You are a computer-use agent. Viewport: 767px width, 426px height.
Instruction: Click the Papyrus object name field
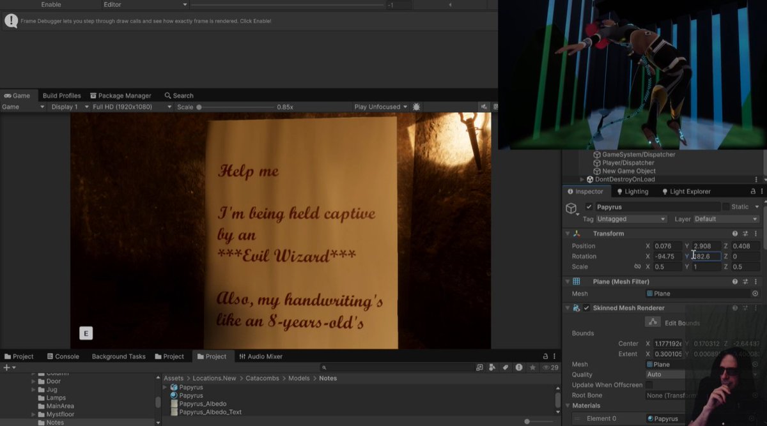pyautogui.click(x=657, y=207)
